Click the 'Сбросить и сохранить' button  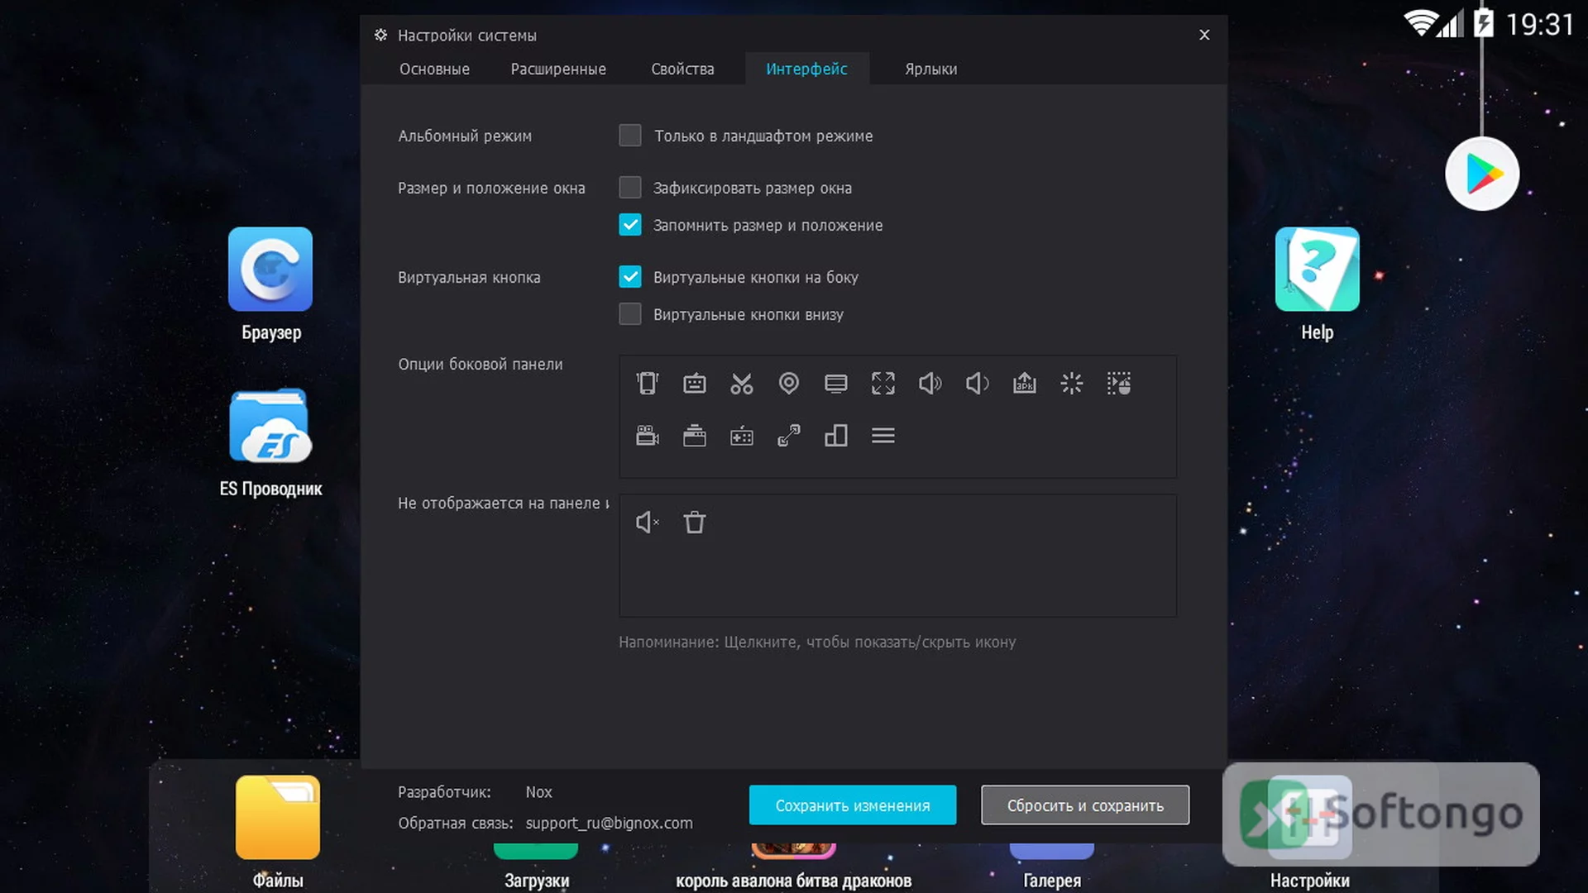(x=1085, y=805)
